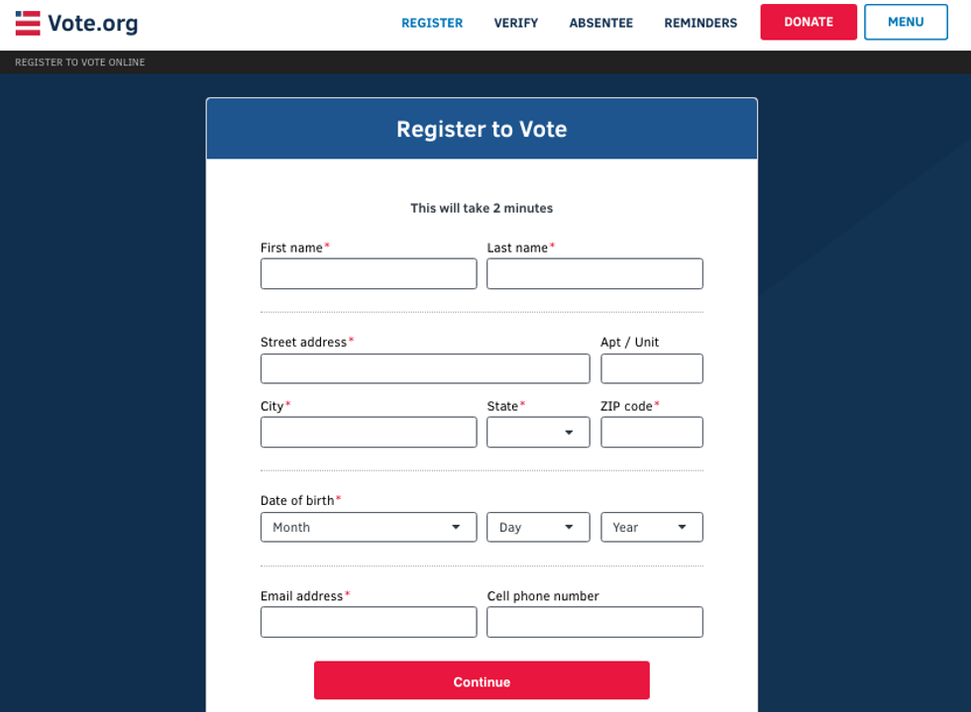Open the State dropdown
The width and height of the screenshot is (971, 712).
point(538,432)
